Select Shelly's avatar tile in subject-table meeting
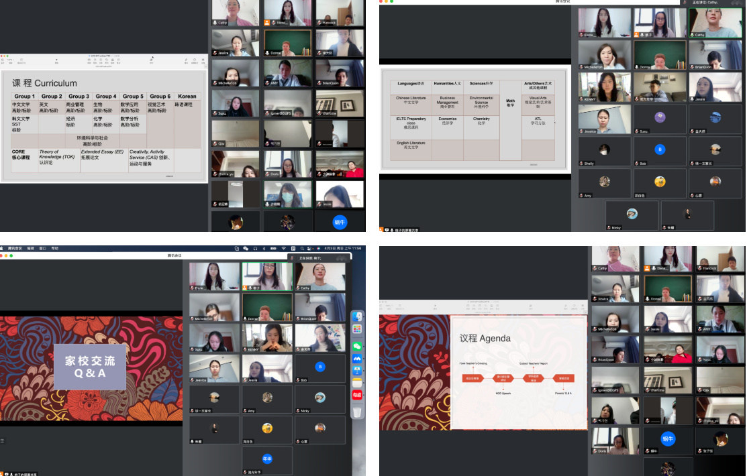This screenshot has width=747, height=476. (605, 152)
